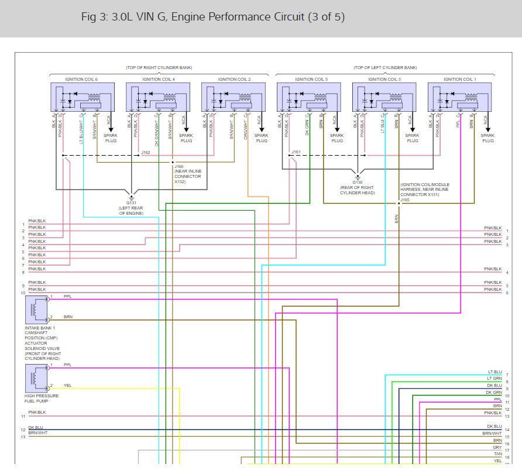
Task: Click the J166 splice label
Action: [x=178, y=166]
